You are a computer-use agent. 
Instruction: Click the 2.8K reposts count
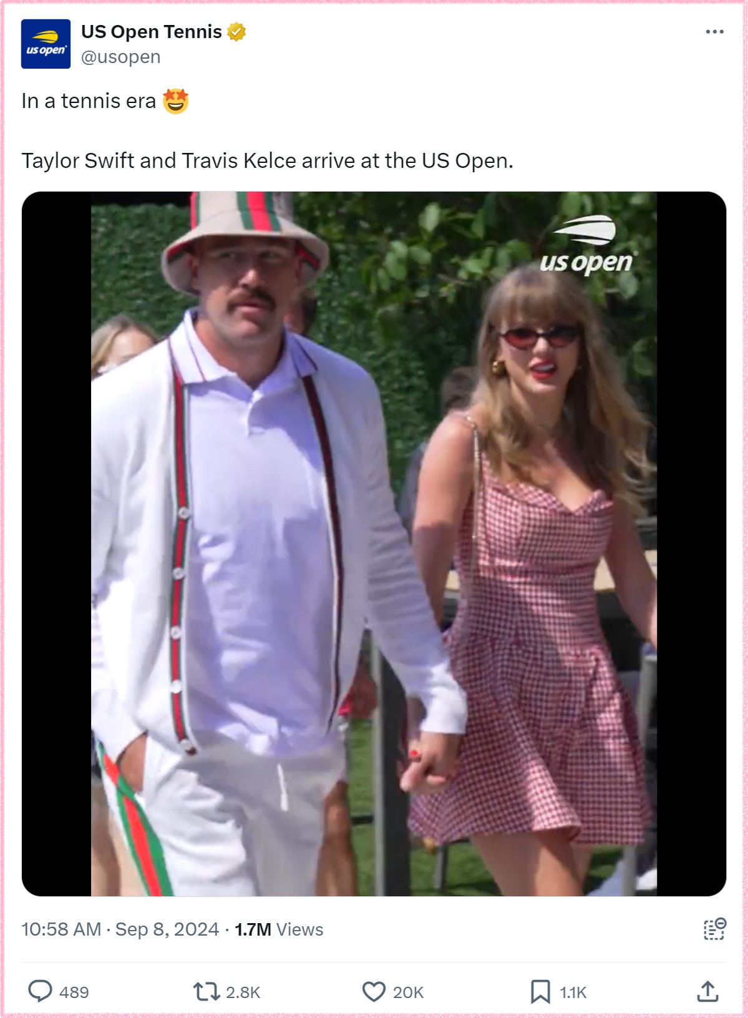pyautogui.click(x=243, y=992)
